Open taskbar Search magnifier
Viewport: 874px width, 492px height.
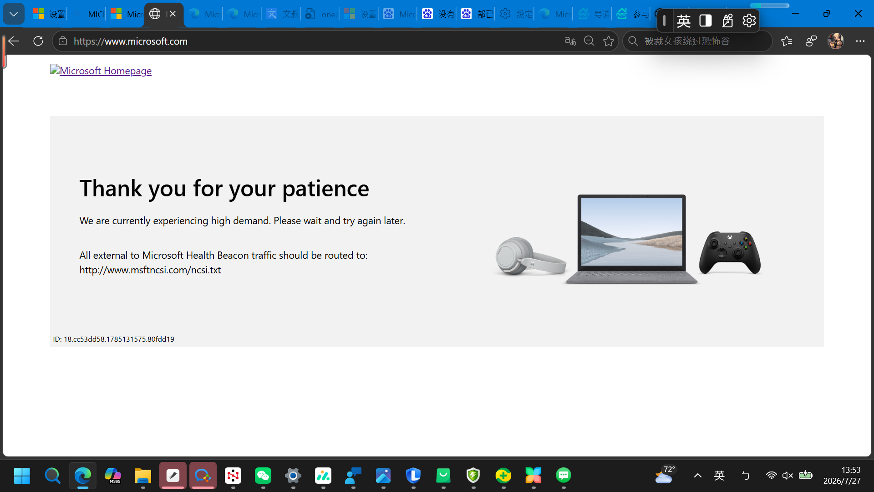[x=52, y=476]
